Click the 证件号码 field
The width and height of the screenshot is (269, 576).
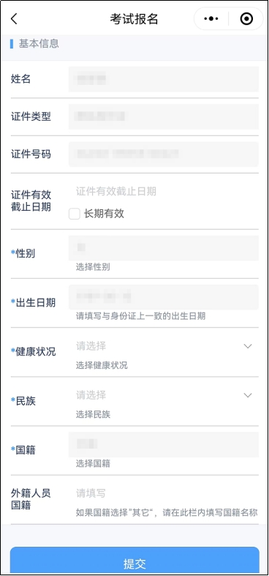164,154
